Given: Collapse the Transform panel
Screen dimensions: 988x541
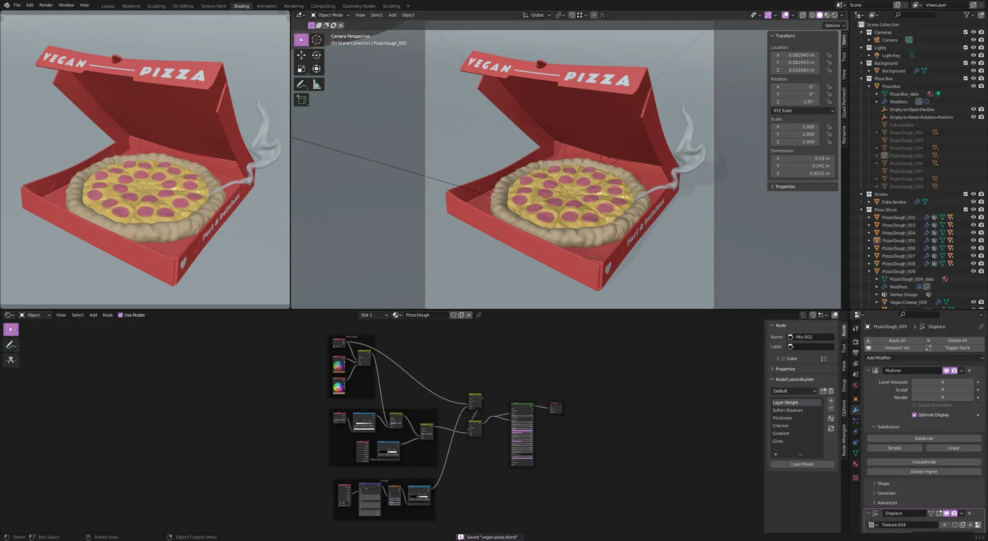Looking at the screenshot, I should 772,36.
